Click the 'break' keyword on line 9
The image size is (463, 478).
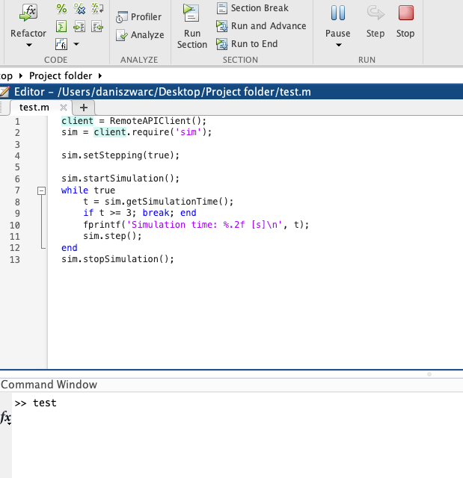point(156,213)
